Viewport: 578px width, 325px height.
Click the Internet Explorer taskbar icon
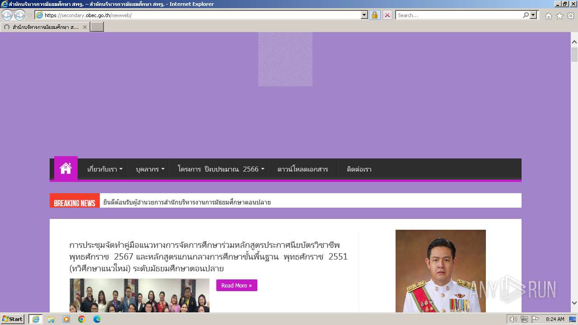tap(36, 319)
